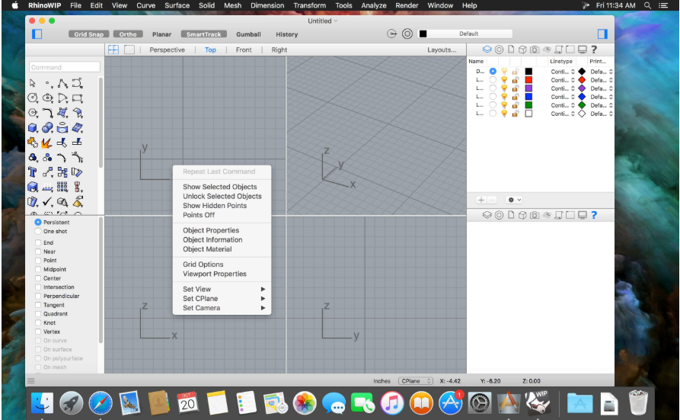Open print width dropdown for green layer

(x=602, y=105)
